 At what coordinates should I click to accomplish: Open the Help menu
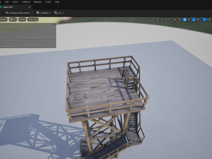(x=57, y=2)
